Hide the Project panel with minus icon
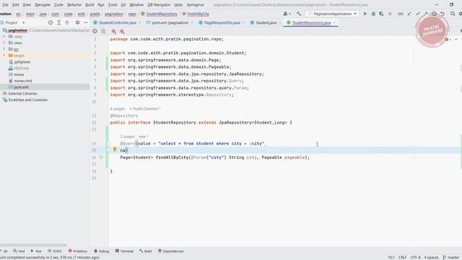Screen dimensions: 462x260 click(x=86, y=22)
